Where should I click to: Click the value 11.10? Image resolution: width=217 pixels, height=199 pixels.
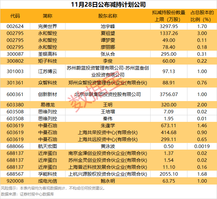tap(168, 167)
